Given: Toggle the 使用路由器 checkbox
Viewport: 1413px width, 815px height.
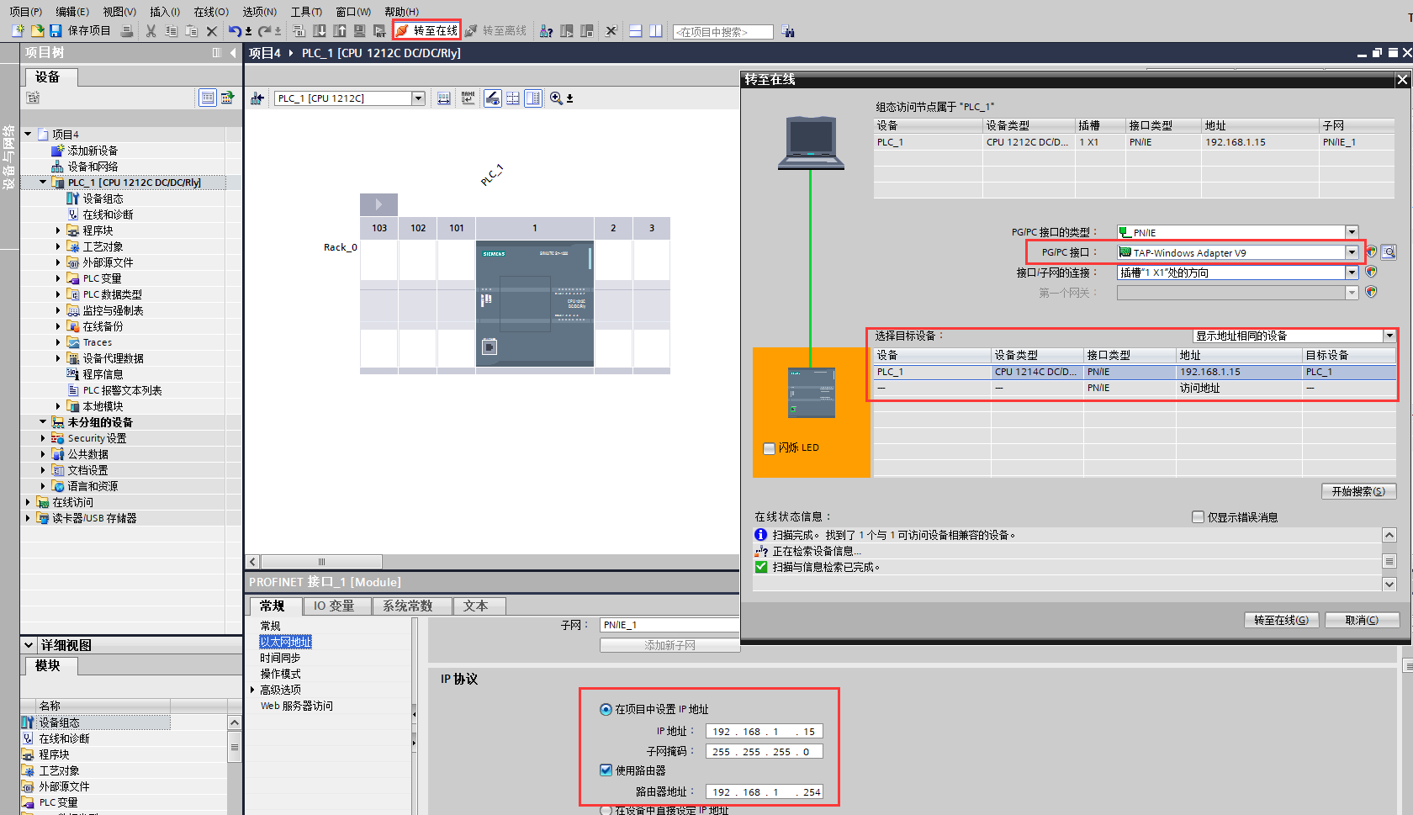Looking at the screenshot, I should coord(606,770).
